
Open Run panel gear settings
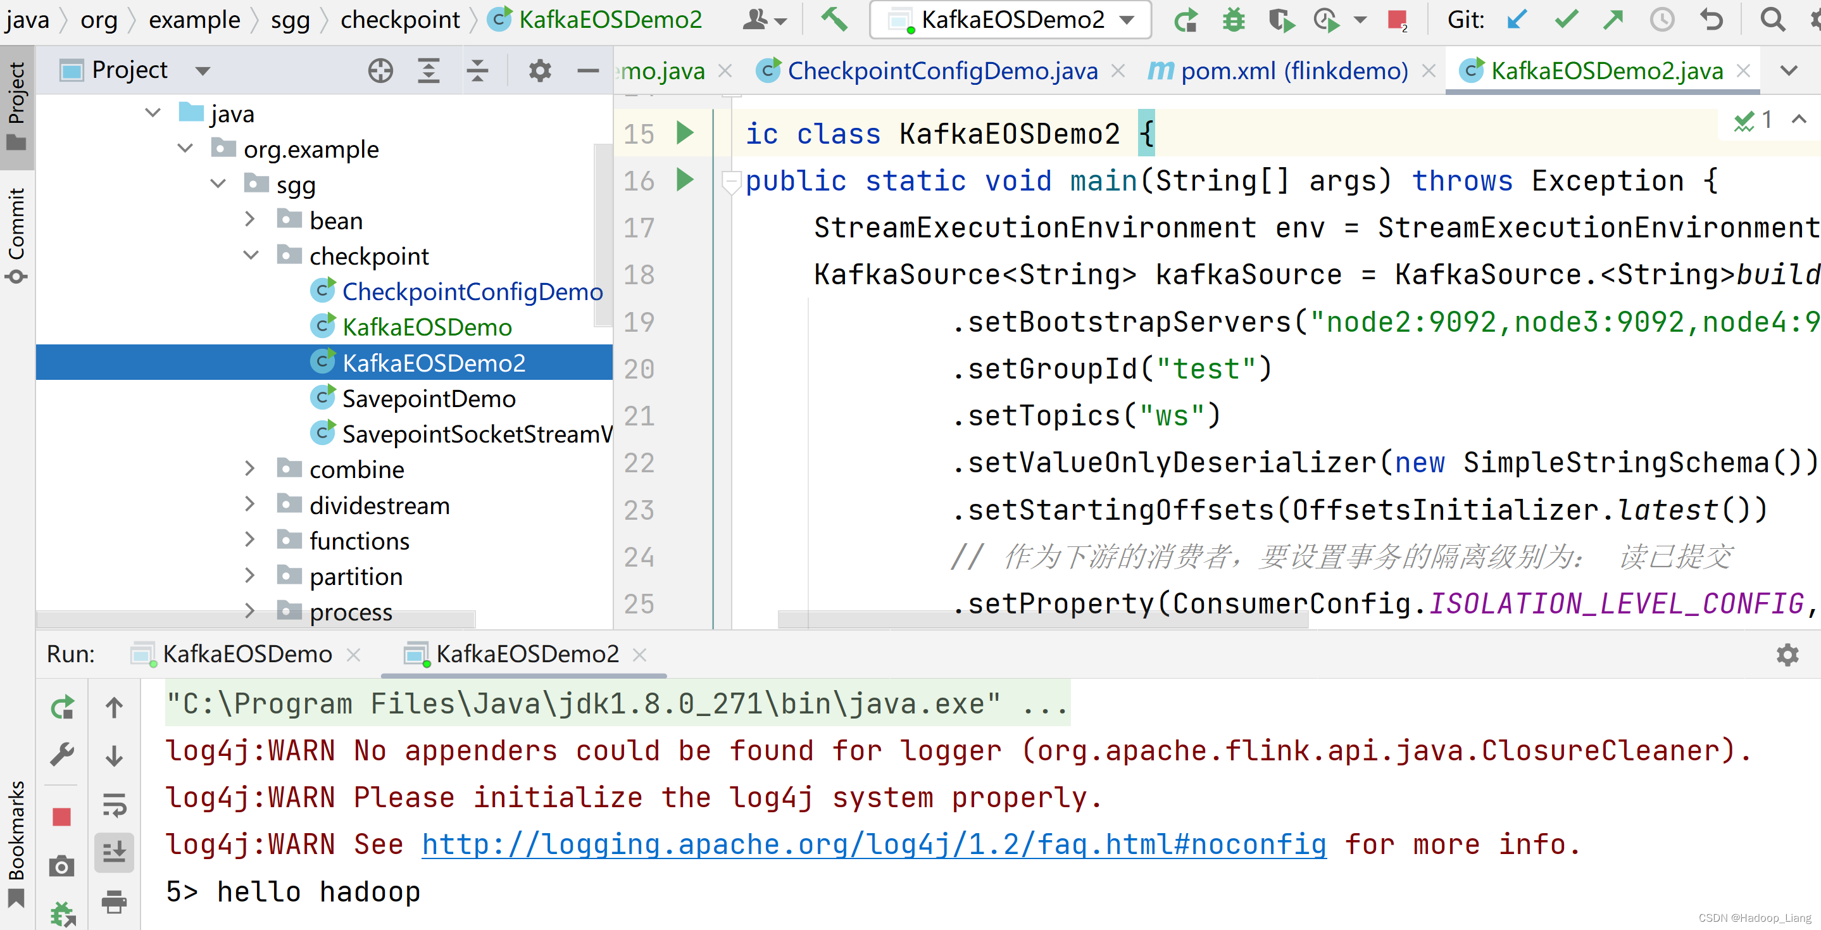[x=1787, y=655]
